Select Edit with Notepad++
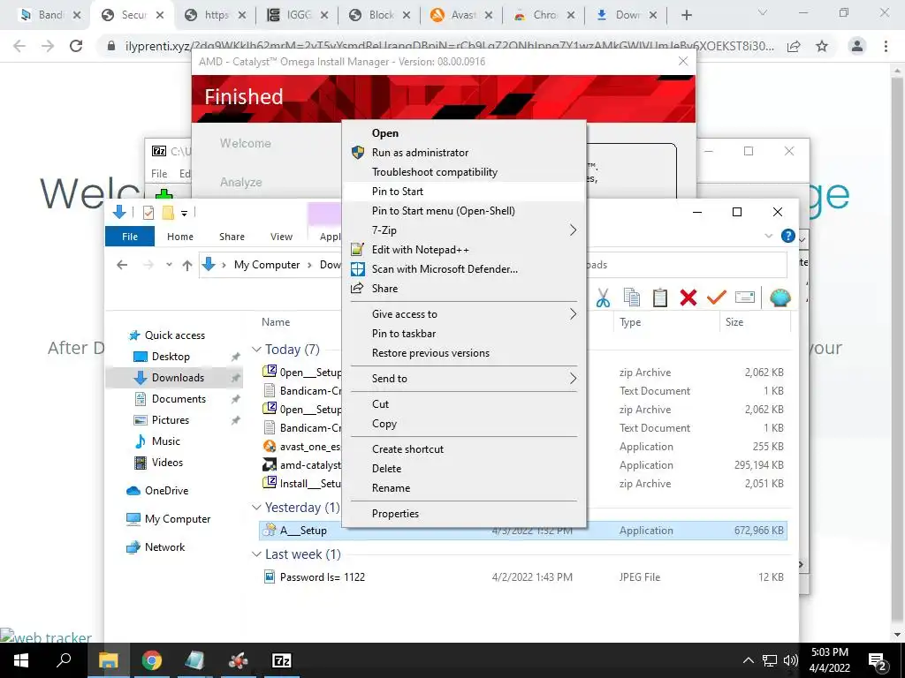This screenshot has width=905, height=678. click(464, 250)
